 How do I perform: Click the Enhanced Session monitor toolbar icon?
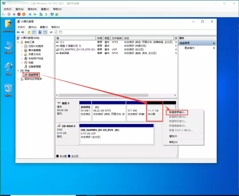[x=52, y=14]
